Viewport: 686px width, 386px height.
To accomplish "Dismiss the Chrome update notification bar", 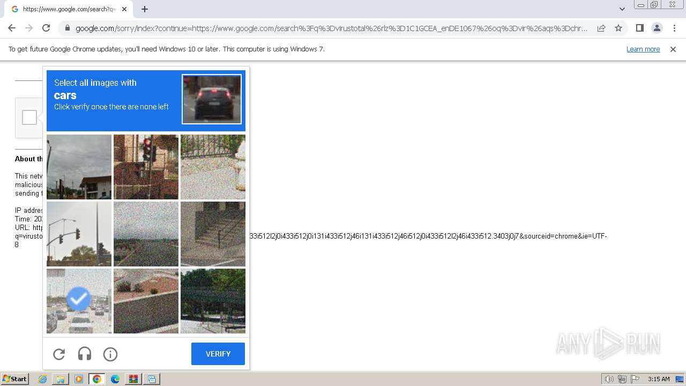I will [x=673, y=49].
